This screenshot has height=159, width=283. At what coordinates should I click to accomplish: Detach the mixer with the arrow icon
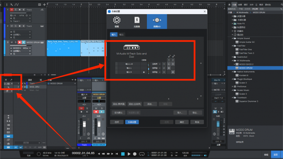tap(11, 80)
